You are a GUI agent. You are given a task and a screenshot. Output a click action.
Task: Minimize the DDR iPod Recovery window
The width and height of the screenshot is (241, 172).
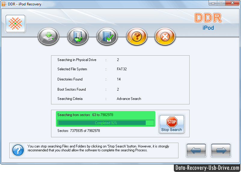(213, 3)
